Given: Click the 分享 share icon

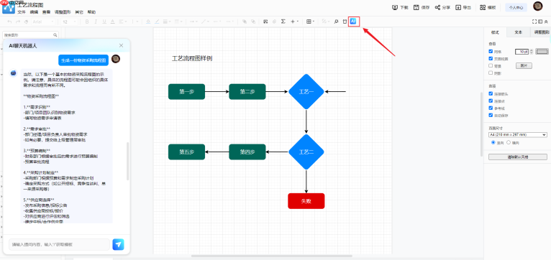Looking at the screenshot, I should coord(437,7).
